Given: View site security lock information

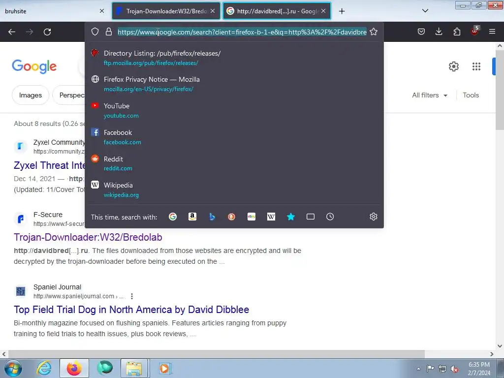Looking at the screenshot, I should [109, 31].
